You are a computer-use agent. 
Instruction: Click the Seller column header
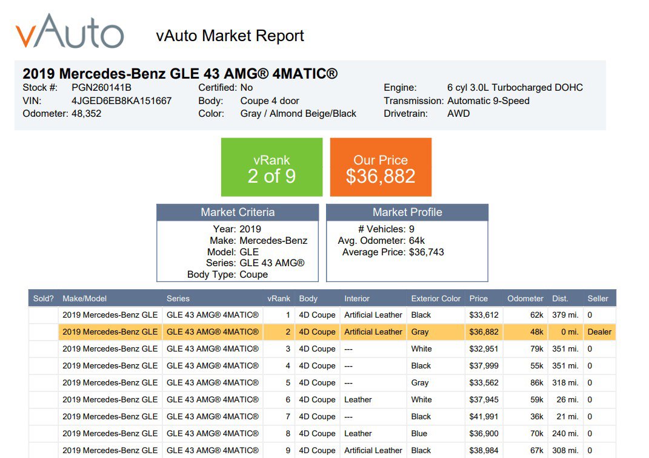tap(597, 298)
